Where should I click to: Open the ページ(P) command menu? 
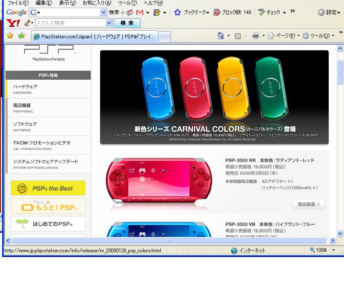coord(283,36)
